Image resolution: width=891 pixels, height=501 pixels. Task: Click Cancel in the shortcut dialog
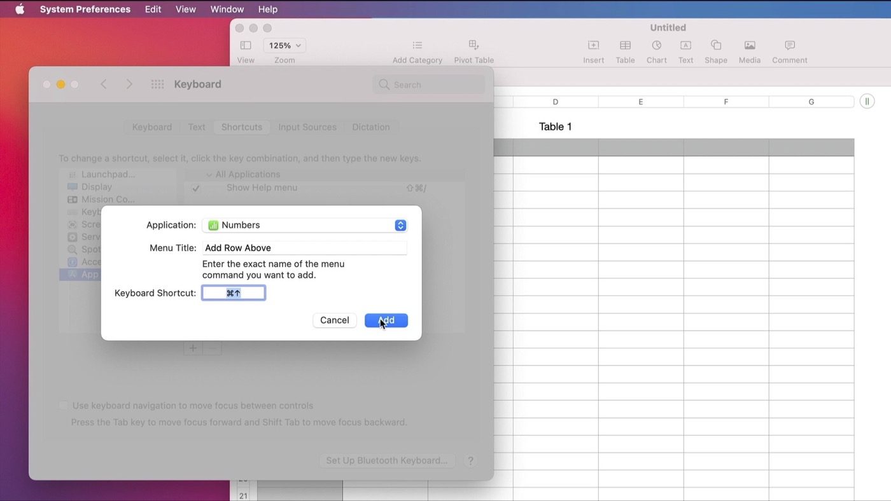point(334,320)
